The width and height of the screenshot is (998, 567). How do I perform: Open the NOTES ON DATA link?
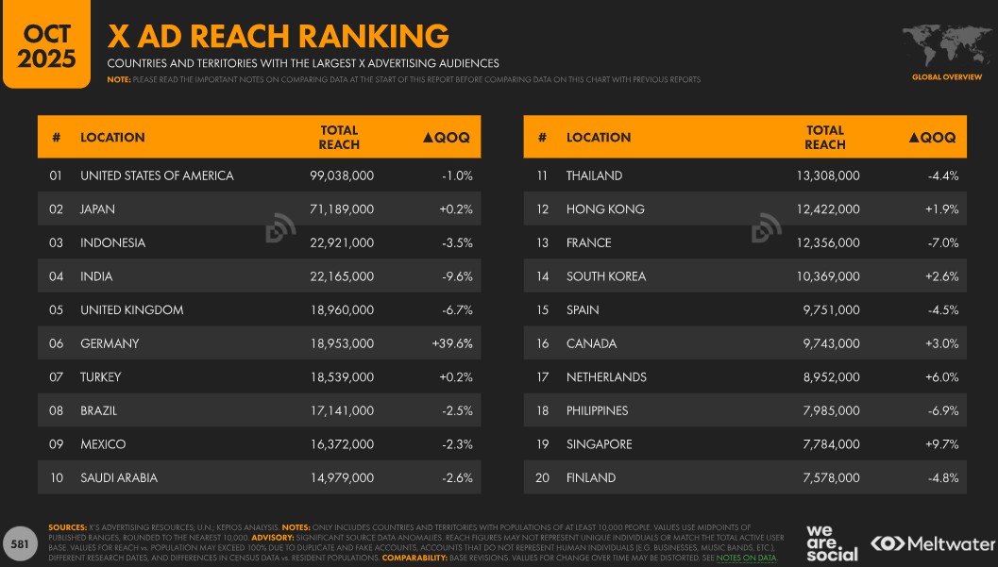click(746, 559)
